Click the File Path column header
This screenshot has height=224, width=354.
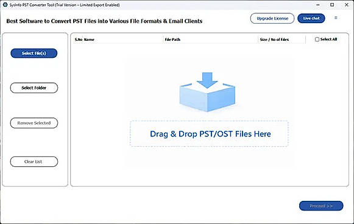click(x=172, y=40)
